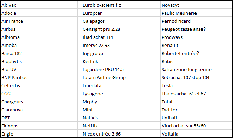Select the Eurobio-scientific cell

coord(119,5)
